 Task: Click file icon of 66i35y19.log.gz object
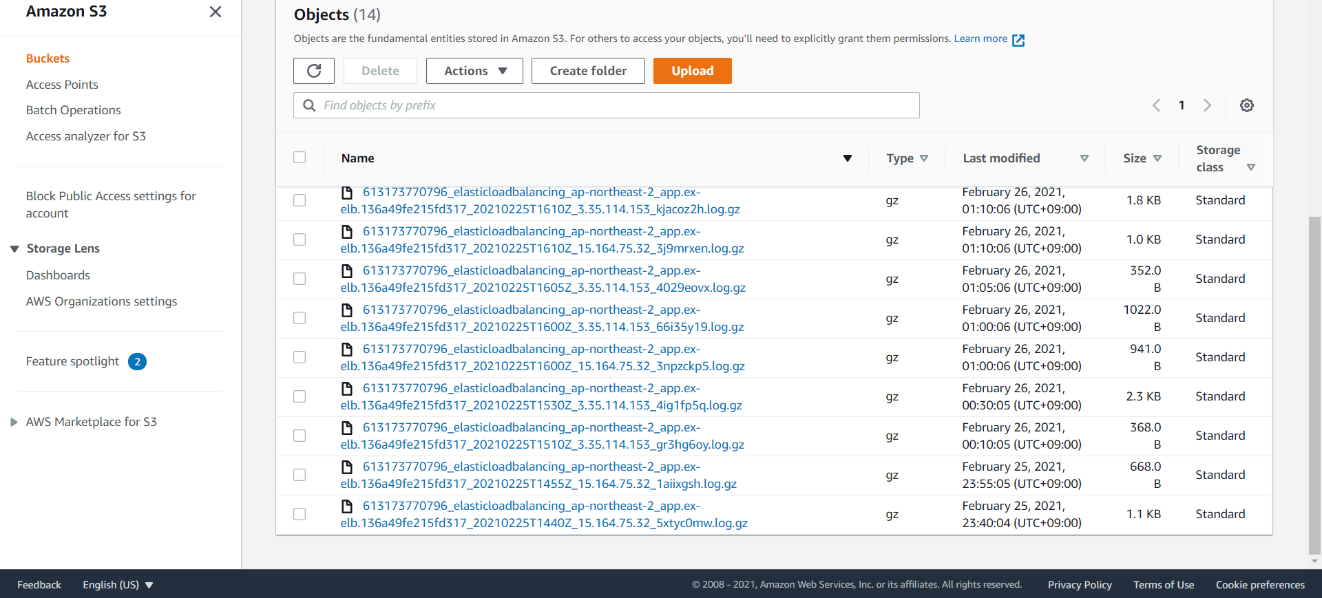pyautogui.click(x=348, y=310)
